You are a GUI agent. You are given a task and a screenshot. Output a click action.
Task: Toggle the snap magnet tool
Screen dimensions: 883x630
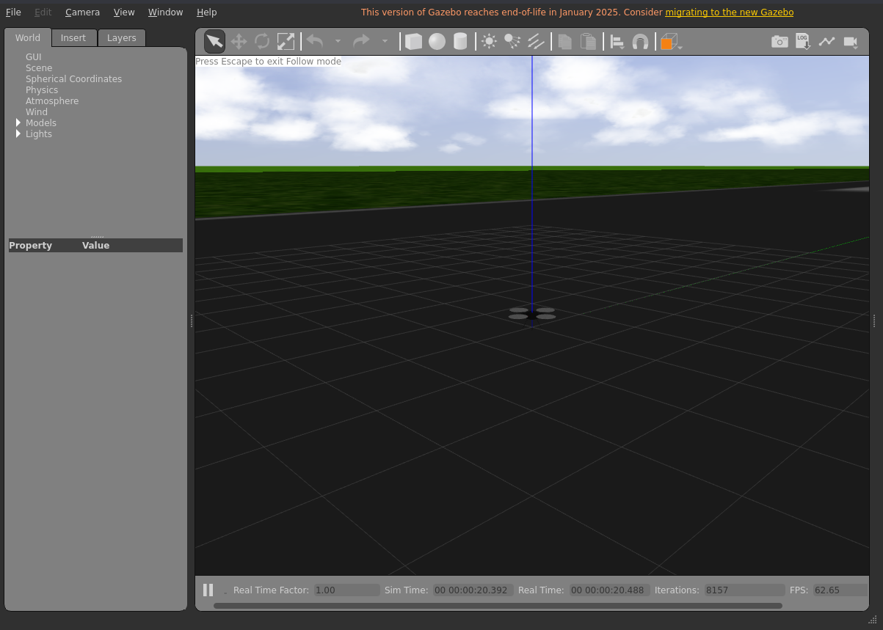coord(640,42)
